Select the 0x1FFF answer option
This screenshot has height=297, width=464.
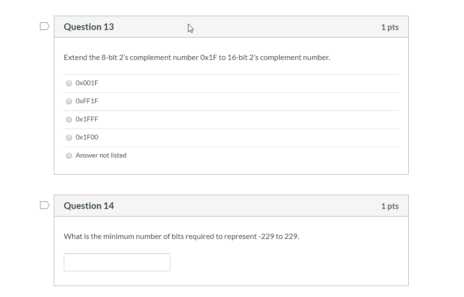point(69,119)
